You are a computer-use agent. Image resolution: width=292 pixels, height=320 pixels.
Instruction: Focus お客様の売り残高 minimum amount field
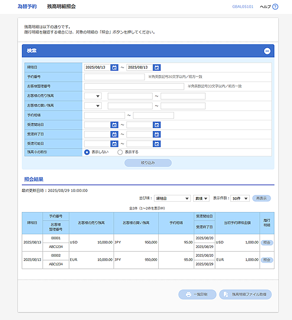coord(130,96)
